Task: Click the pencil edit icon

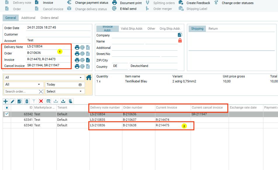Action: coord(13,101)
